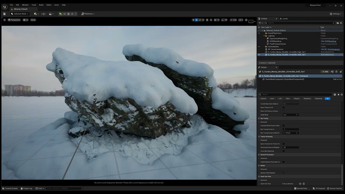345x194 pixels.
Task: Select the Play in Editor button
Action: tap(60, 14)
